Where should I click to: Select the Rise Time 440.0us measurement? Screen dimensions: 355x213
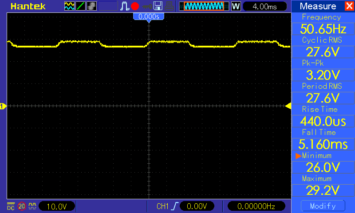[x=323, y=116]
